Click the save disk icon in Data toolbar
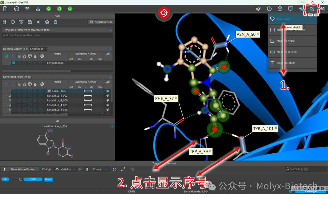The width and height of the screenshot is (328, 199). 30,22
